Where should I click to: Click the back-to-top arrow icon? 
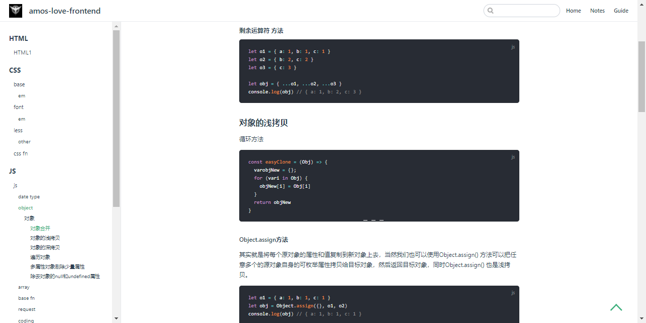pos(616,307)
